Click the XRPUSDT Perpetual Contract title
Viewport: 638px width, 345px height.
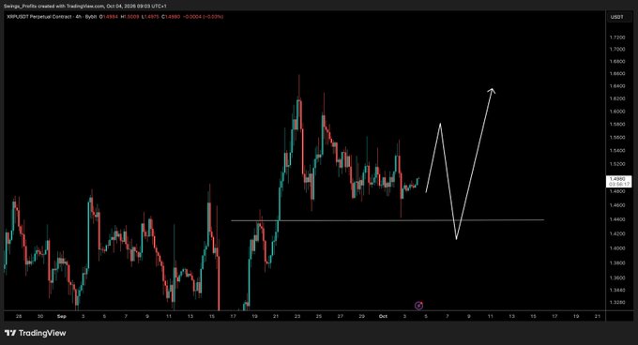39,17
